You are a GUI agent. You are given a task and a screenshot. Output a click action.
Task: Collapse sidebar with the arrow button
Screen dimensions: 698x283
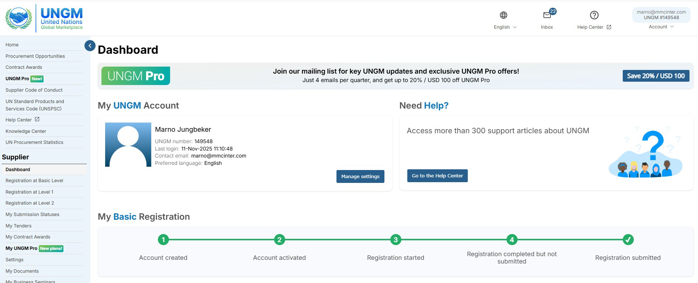tap(90, 46)
